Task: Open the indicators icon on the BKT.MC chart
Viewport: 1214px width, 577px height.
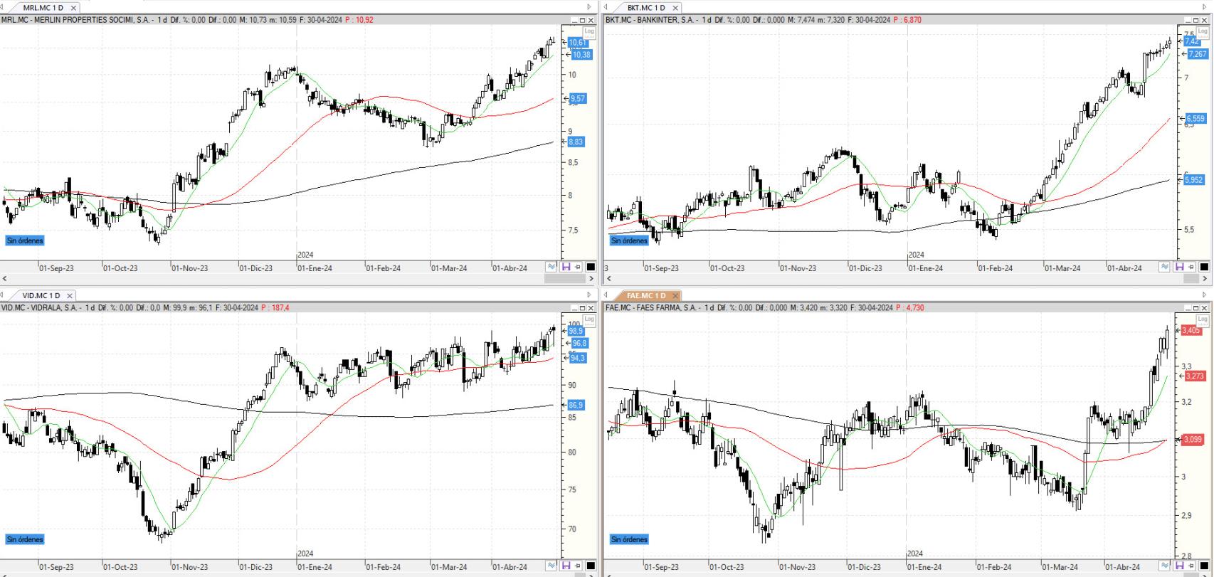Action: click(1165, 267)
